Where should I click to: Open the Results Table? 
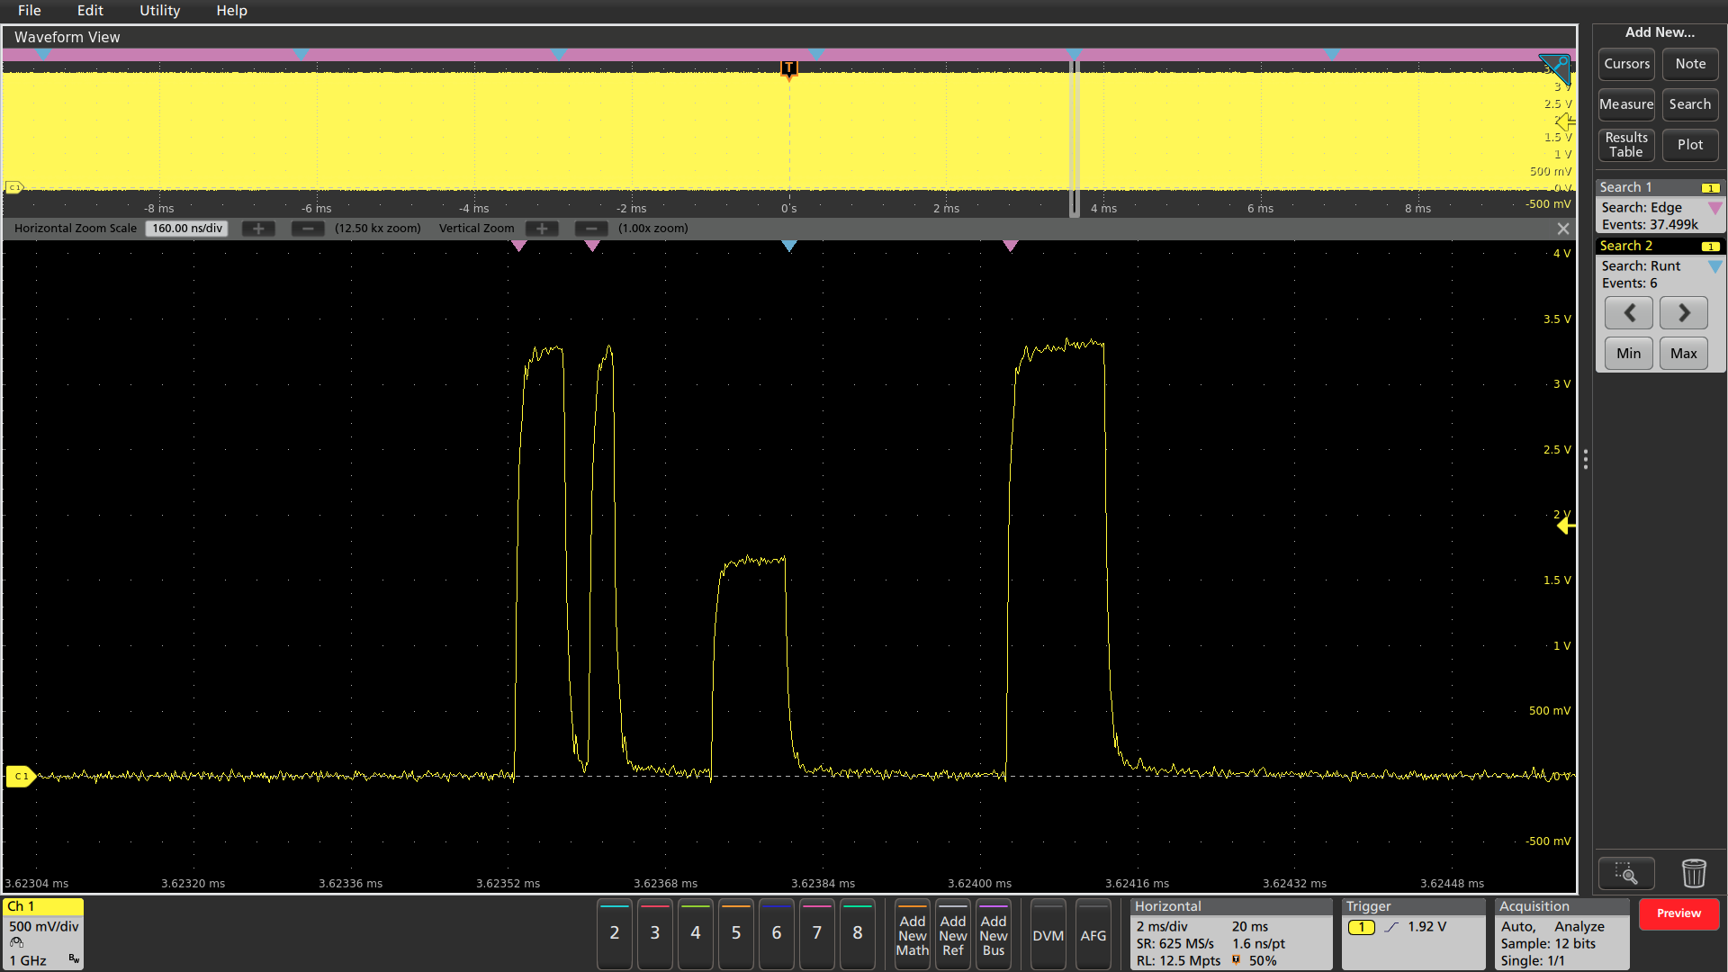(1626, 145)
